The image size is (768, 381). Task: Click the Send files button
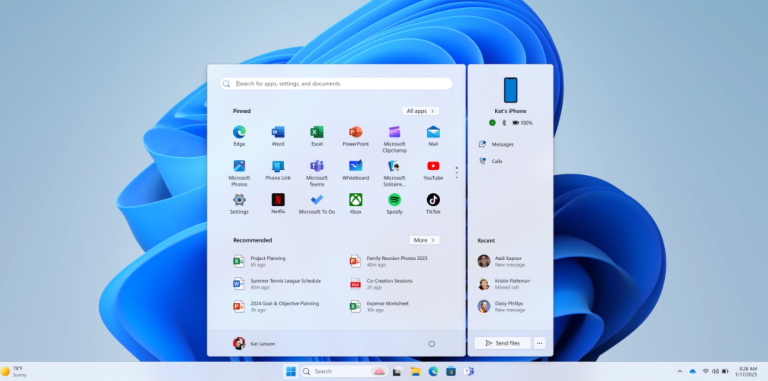pos(502,343)
